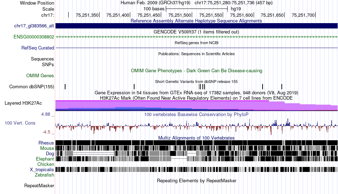
Task: Select the Dog alignment row label
Action: 50,153
